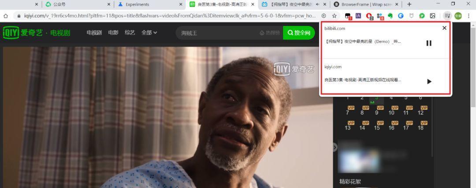Open the Evernote elephant extension

click(x=390, y=16)
